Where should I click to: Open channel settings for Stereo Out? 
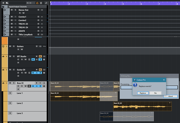click(38, 10)
